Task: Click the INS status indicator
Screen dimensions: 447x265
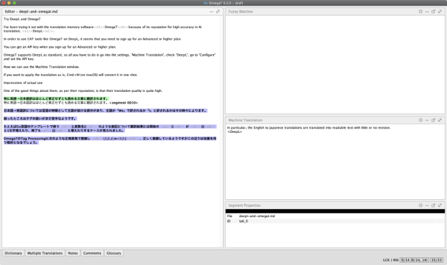Action: [x=395, y=260]
